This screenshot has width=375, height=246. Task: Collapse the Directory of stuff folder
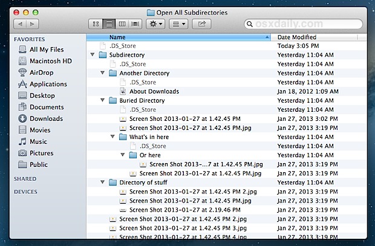click(103, 183)
